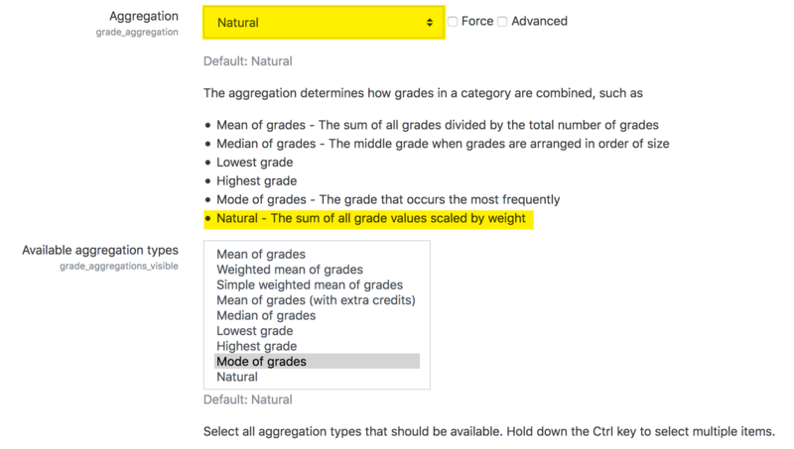Screen dimensions: 794x449
Task: Click the Aggregation setting label
Action: pos(144,16)
